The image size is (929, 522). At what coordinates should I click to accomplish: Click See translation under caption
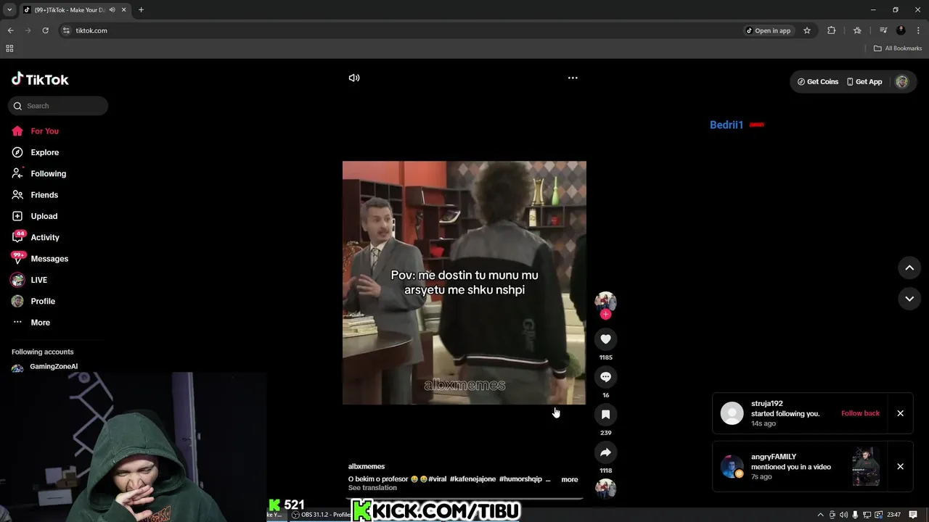(372, 488)
